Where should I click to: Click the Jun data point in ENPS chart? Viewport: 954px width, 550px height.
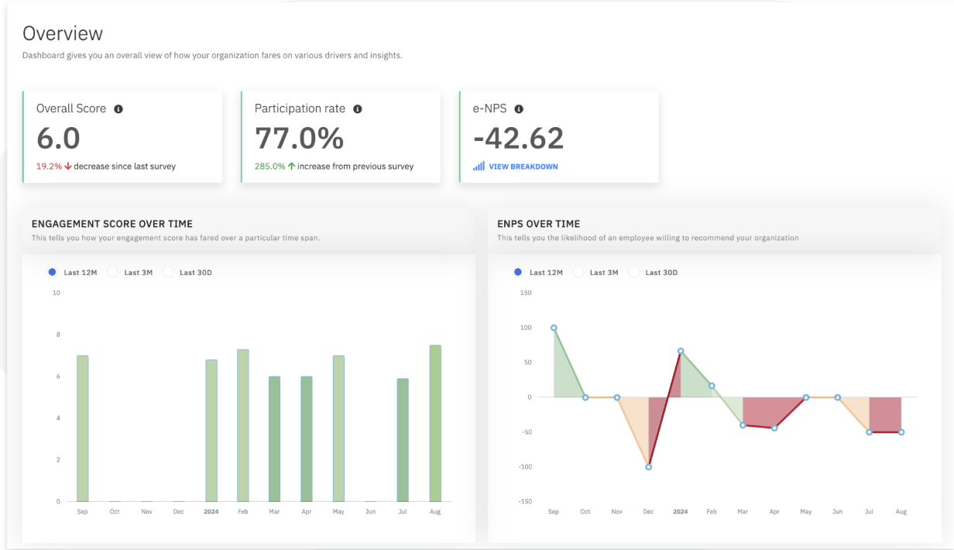coord(838,397)
